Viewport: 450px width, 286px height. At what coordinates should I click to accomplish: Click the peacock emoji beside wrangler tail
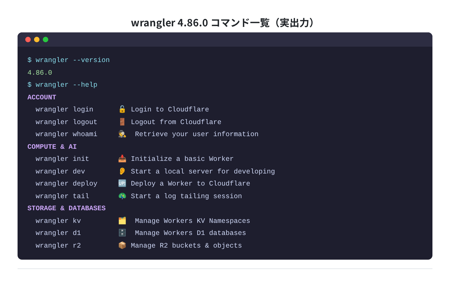click(x=122, y=196)
